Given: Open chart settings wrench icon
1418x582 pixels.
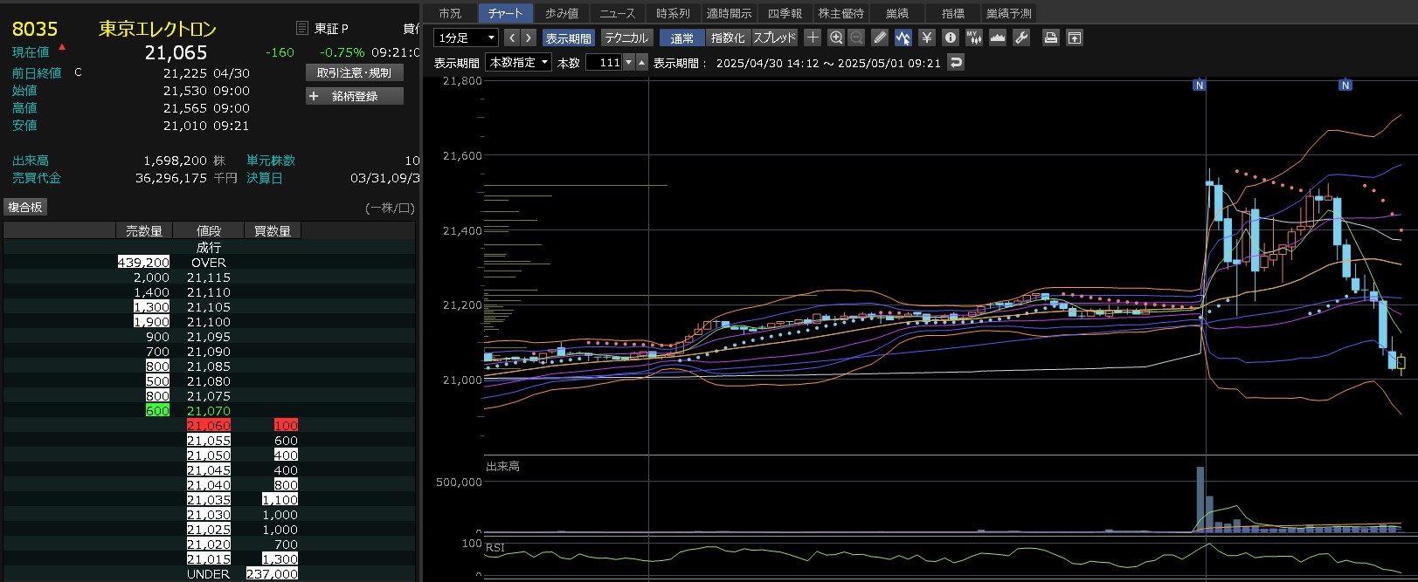Looking at the screenshot, I should (x=1021, y=38).
